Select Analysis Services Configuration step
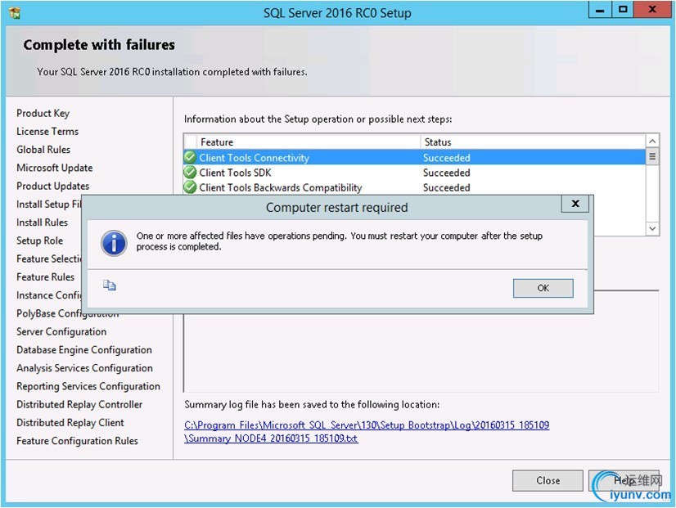Viewport: 676px width, 508px height. (x=84, y=368)
